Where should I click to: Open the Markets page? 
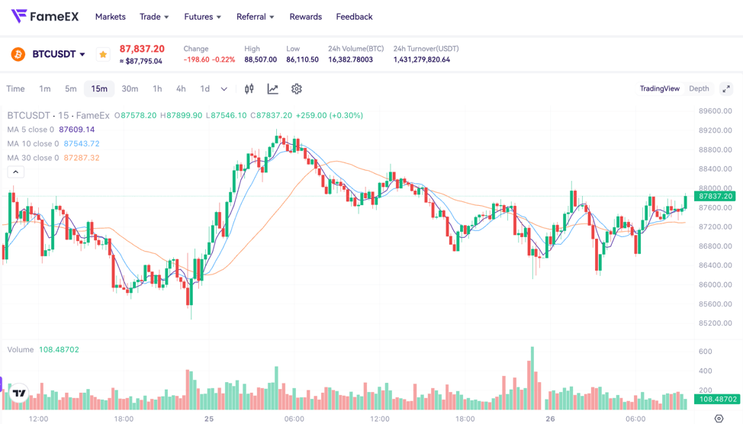pyautogui.click(x=110, y=17)
